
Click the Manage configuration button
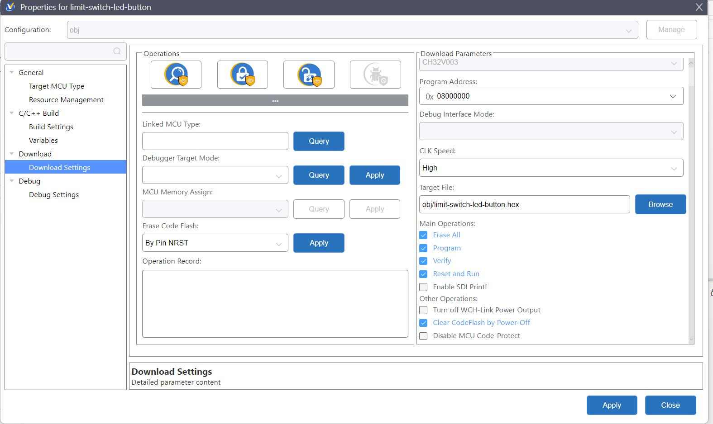(x=671, y=29)
